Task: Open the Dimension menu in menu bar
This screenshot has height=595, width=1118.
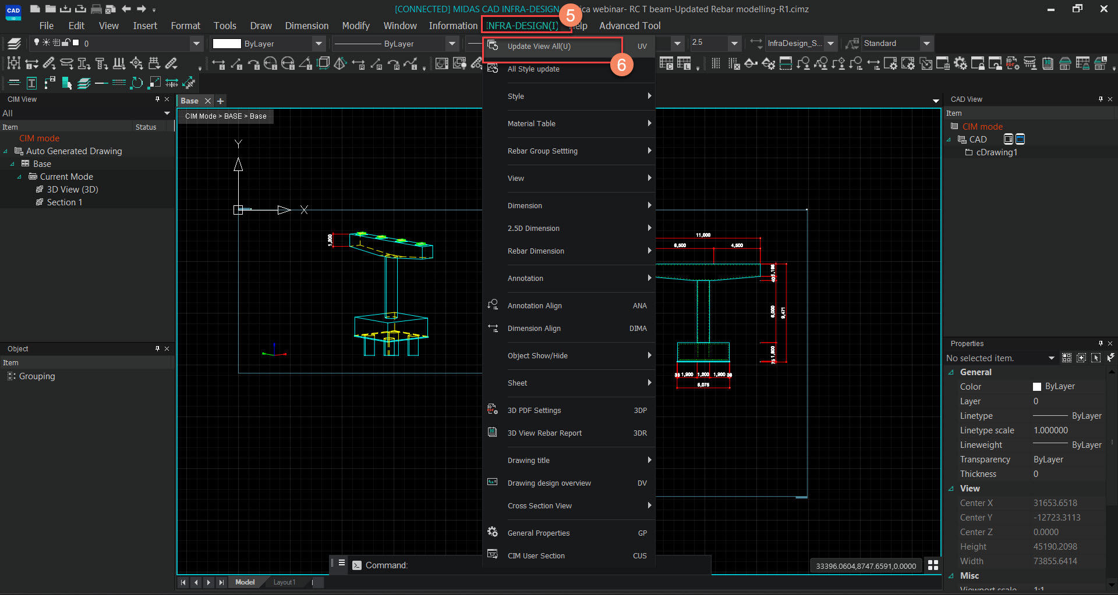Action: coord(306,26)
